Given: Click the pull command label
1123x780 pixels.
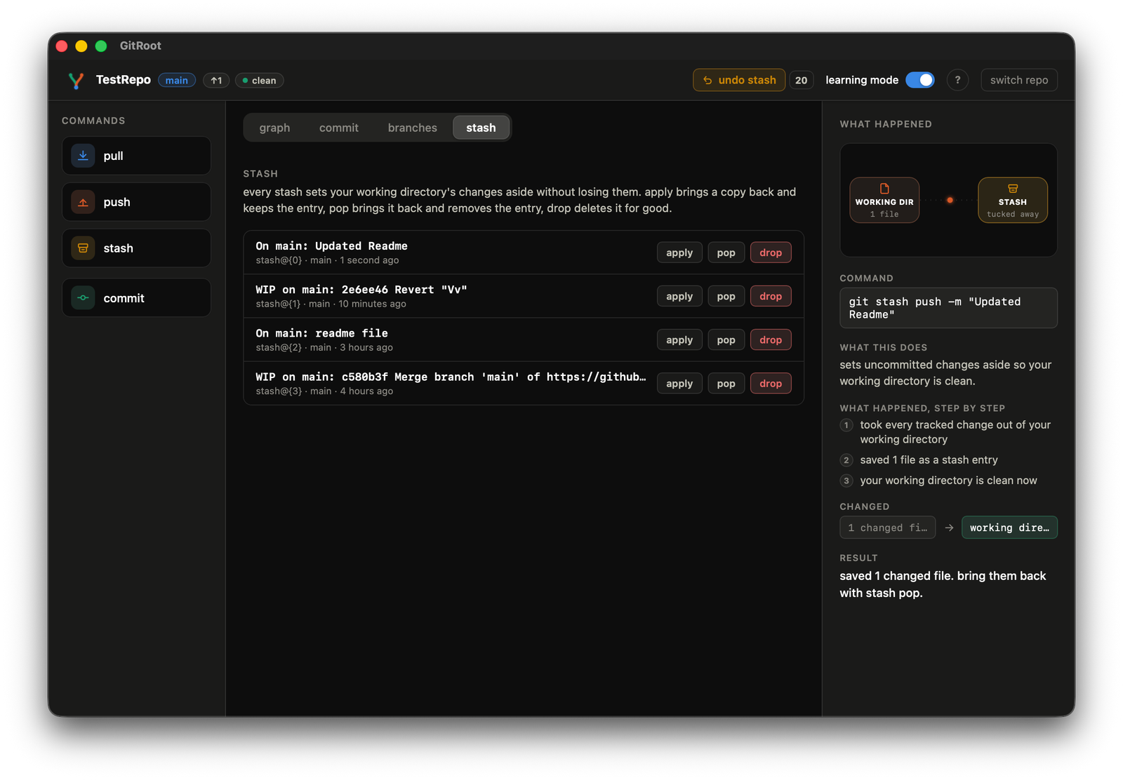Looking at the screenshot, I should (113, 156).
